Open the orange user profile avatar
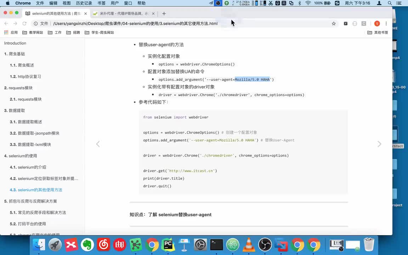Screen dimensions: 408x255 377,23
